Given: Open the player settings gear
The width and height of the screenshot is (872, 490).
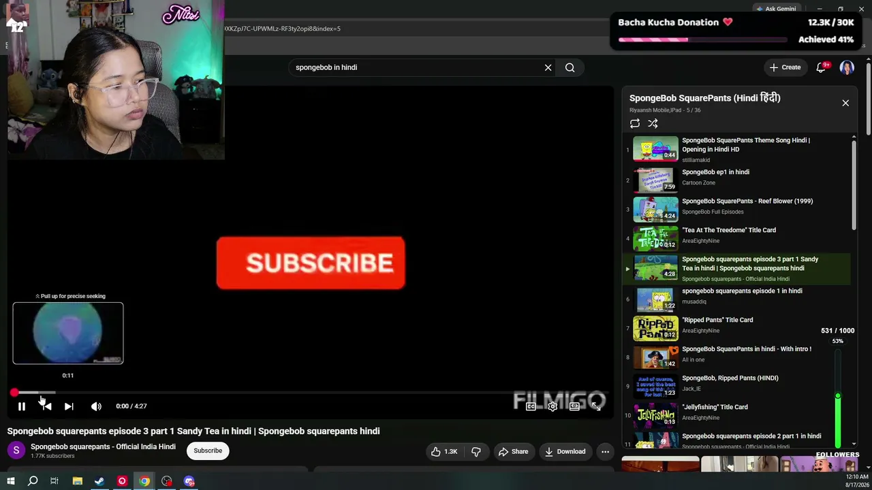Looking at the screenshot, I should pyautogui.click(x=552, y=406).
